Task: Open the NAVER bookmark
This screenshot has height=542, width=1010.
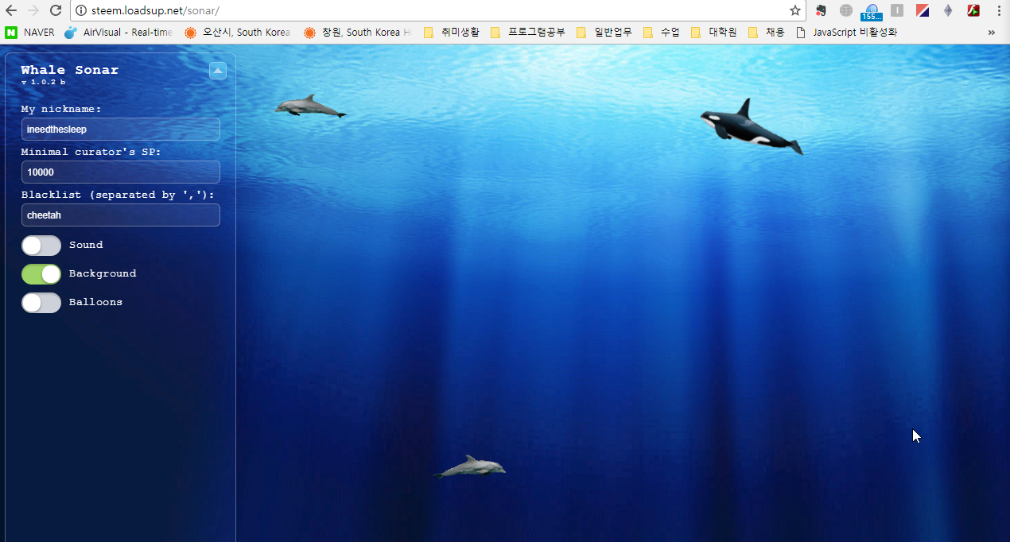Action: tap(30, 33)
